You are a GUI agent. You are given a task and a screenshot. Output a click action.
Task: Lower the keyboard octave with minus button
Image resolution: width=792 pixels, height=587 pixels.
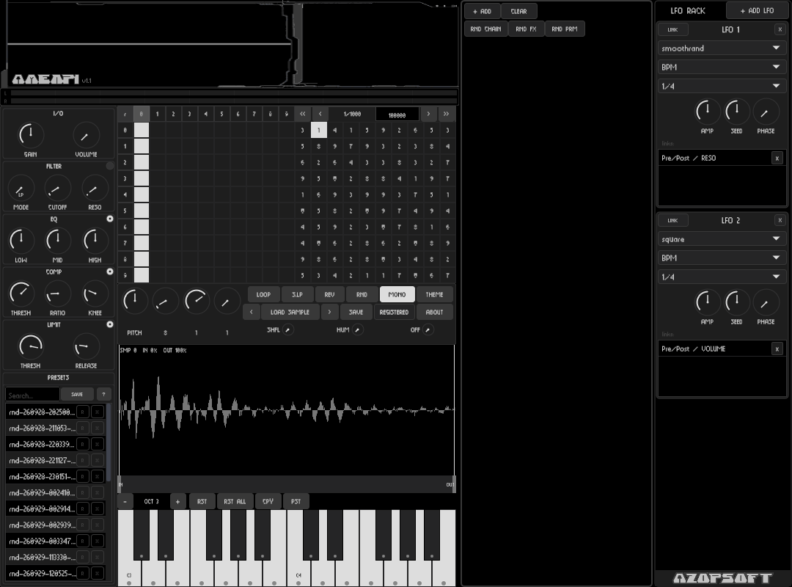[x=125, y=502]
